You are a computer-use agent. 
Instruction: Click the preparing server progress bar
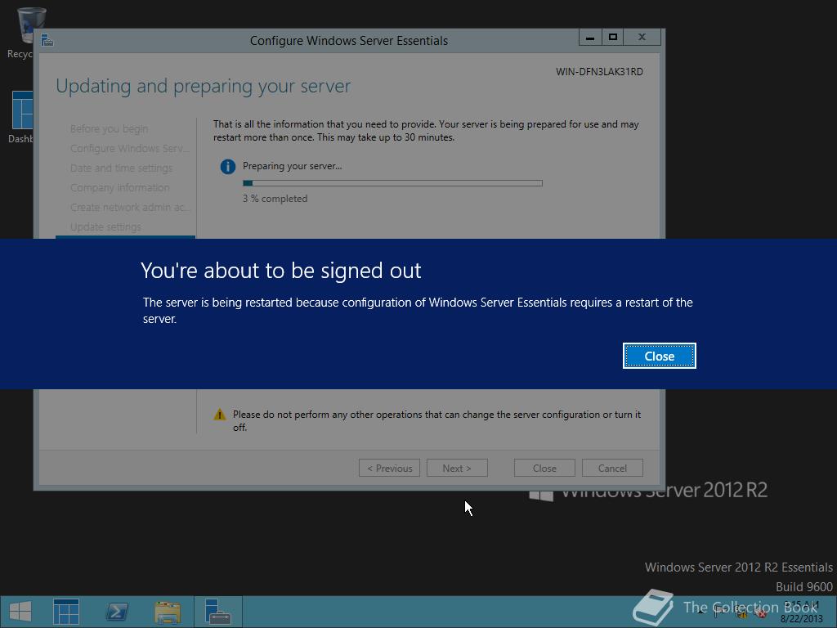point(392,183)
